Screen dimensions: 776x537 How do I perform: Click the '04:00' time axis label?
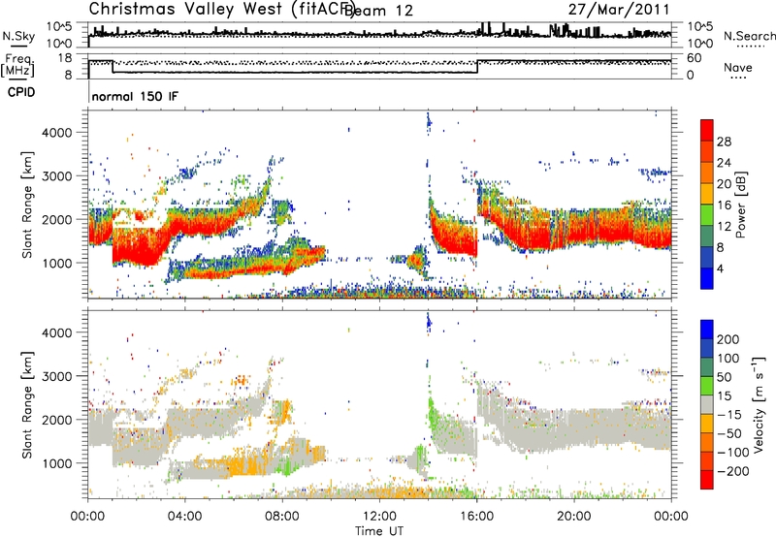[185, 517]
